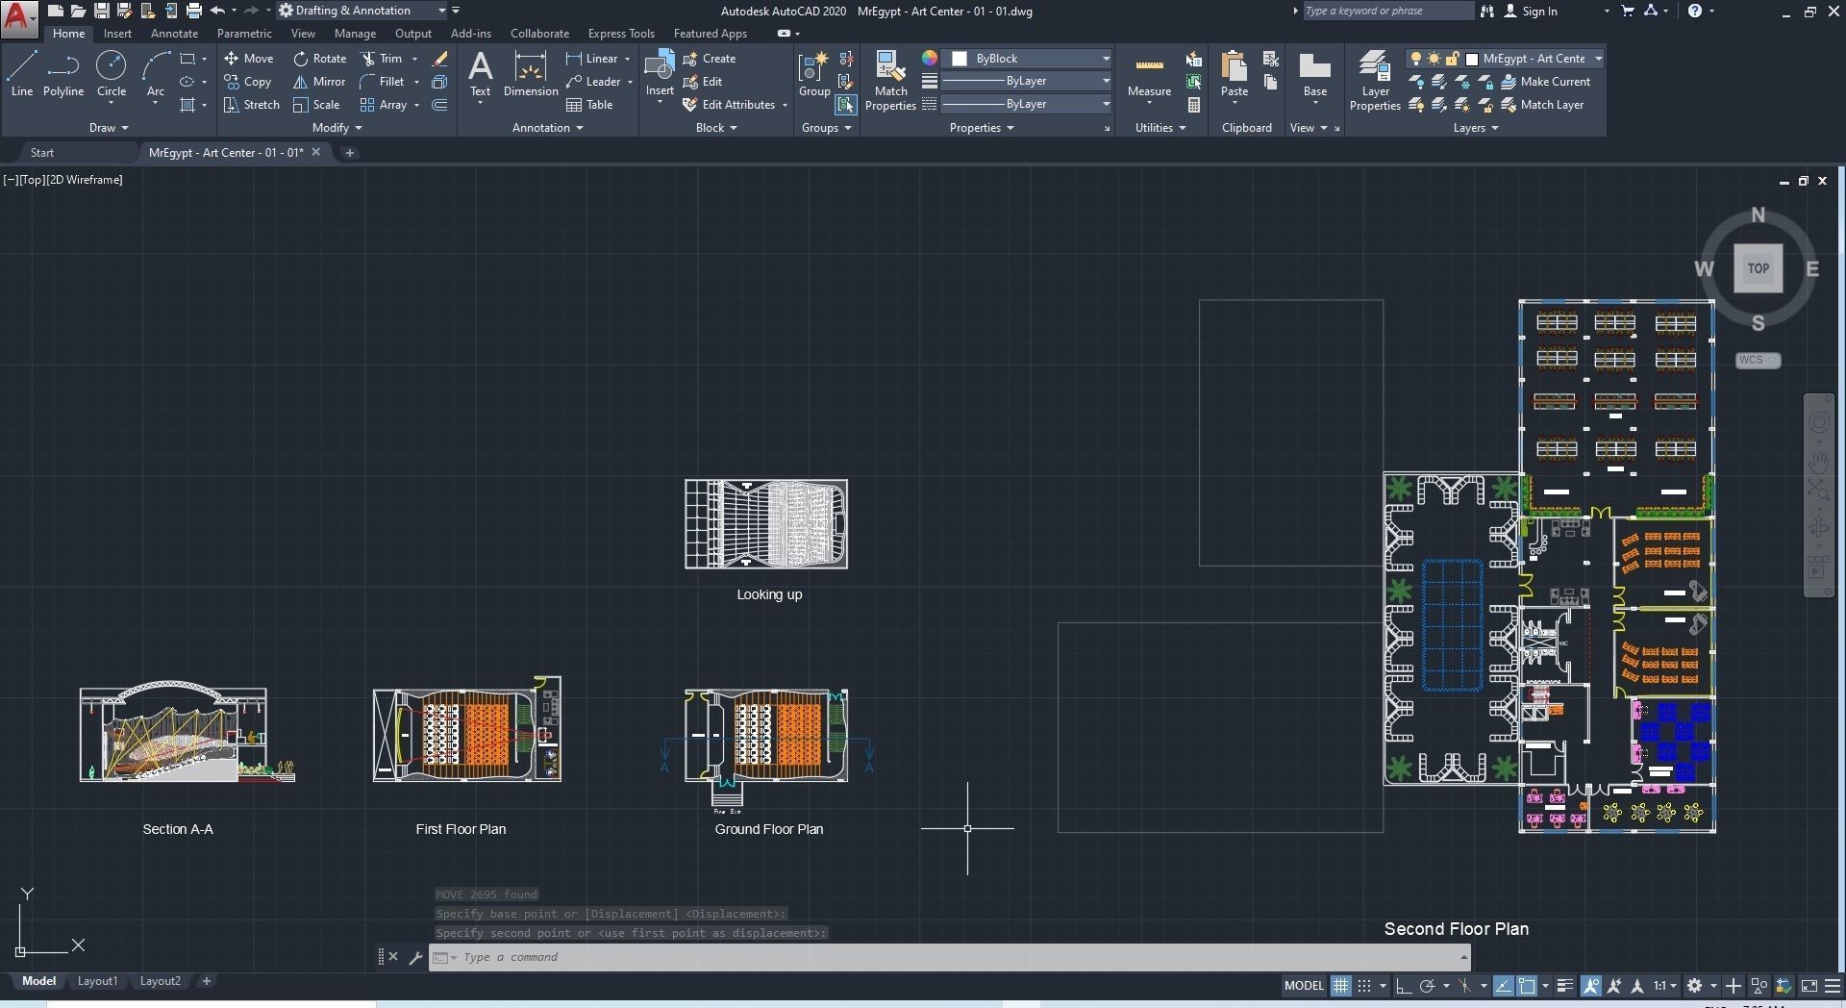Switch to the Layout1 tab
Viewport: 1846px width, 1008px height.
[x=97, y=981]
